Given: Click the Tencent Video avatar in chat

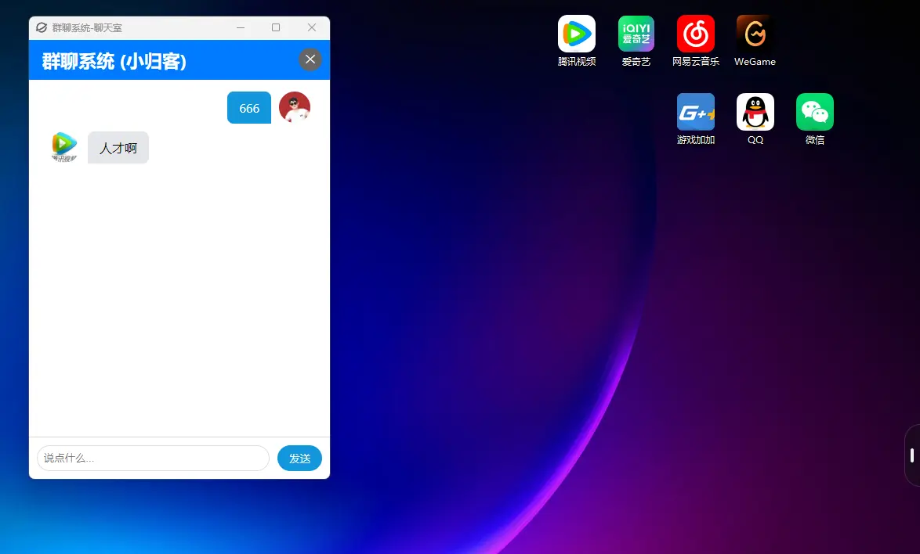Looking at the screenshot, I should [64, 147].
